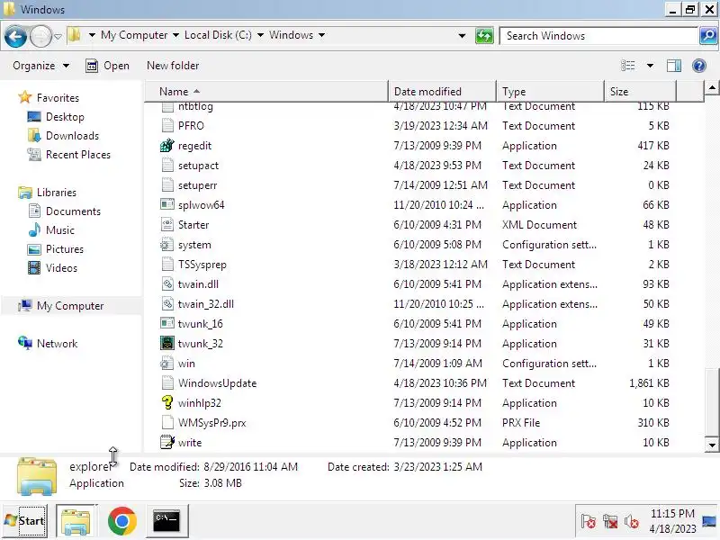Expand the Local Disk (C:) breadcrumb arrow

click(260, 35)
